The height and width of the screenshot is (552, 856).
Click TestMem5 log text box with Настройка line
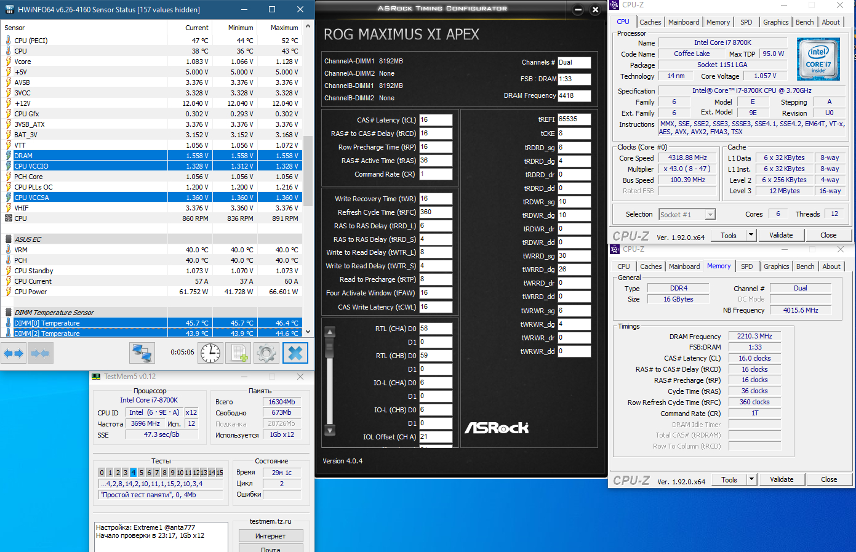pos(161,537)
